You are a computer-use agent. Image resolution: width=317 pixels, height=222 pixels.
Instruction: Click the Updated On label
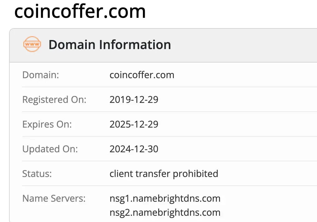(x=50, y=149)
